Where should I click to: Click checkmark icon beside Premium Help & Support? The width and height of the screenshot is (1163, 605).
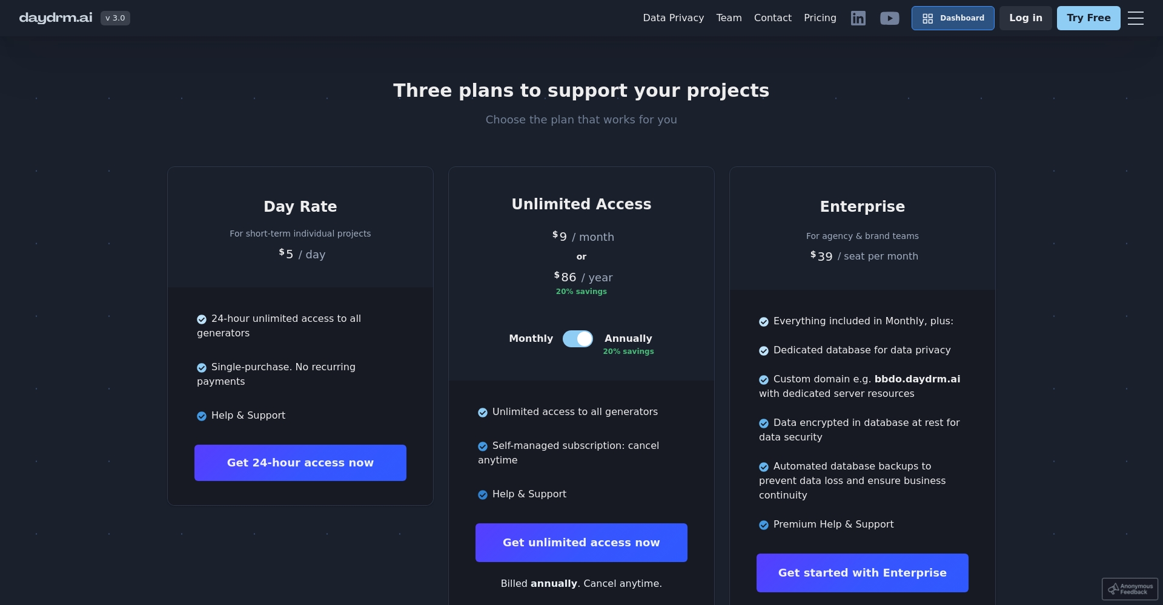pyautogui.click(x=764, y=525)
